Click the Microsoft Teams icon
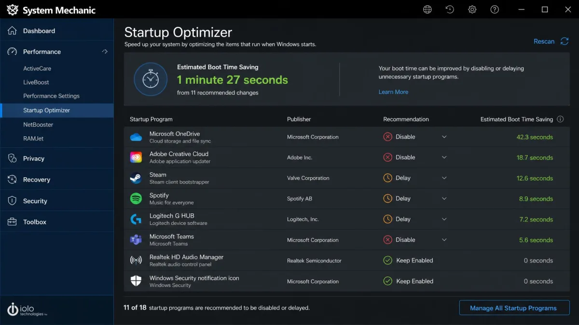This screenshot has width=579, height=325. coord(136,240)
